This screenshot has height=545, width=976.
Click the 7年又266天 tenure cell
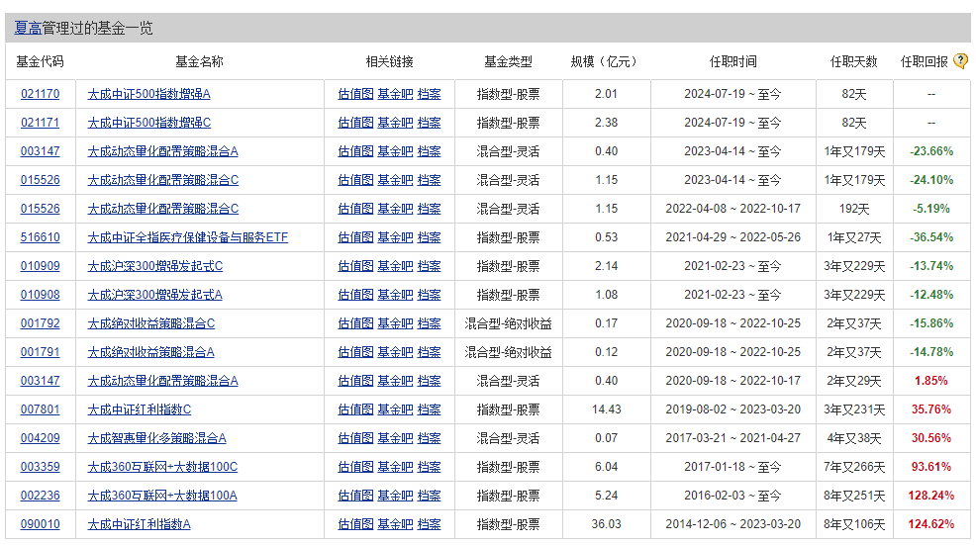coord(854,467)
